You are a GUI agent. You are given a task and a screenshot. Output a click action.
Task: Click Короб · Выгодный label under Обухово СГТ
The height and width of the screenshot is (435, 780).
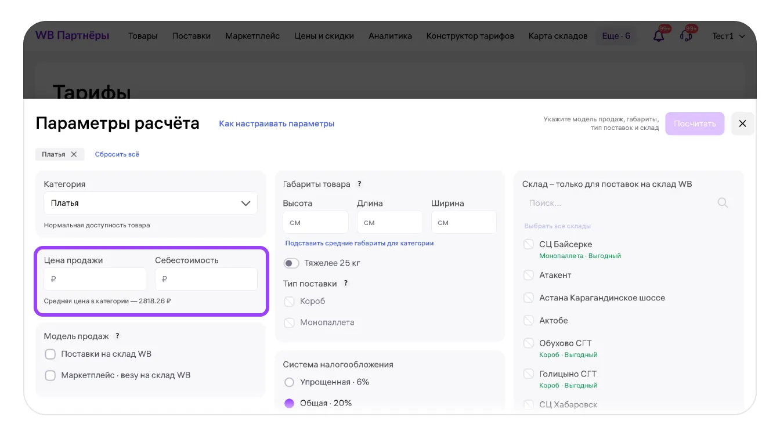pos(568,354)
